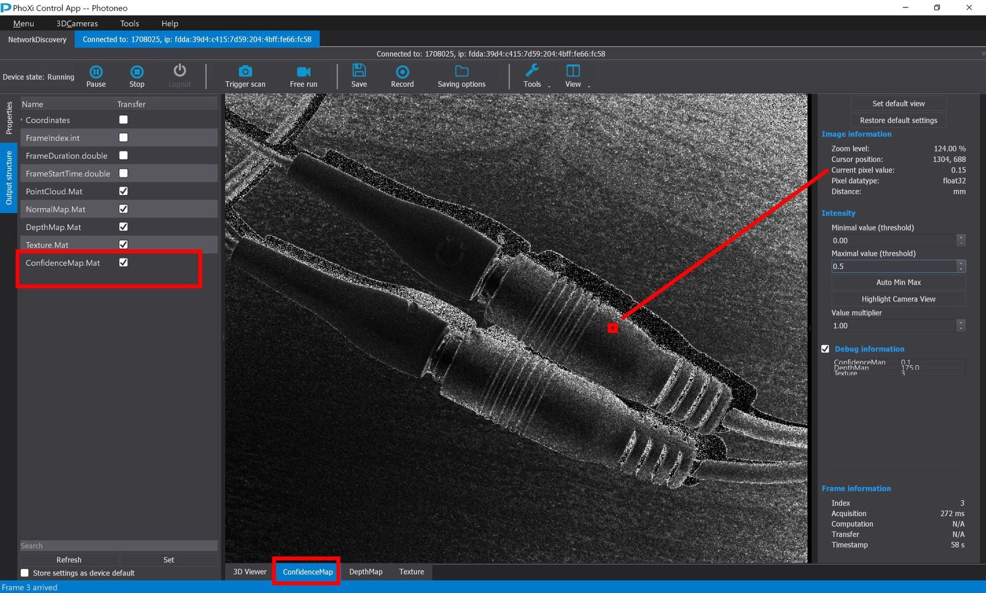
Task: Enable FrameStartTime.double transfer
Action: tap(123, 173)
